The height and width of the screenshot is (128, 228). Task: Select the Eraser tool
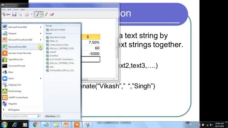[52, 14]
